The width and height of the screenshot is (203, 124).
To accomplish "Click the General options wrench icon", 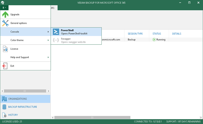I will [5, 23].
